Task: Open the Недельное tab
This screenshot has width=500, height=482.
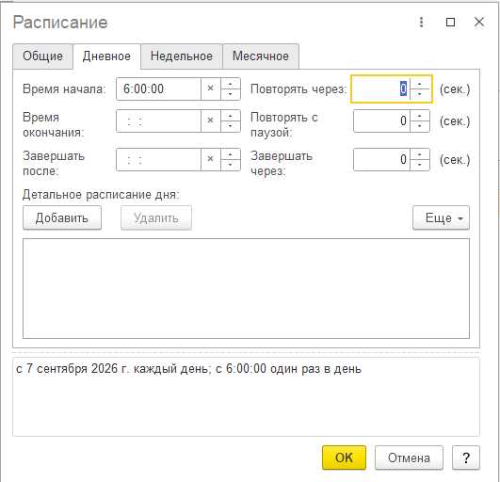Action: point(182,56)
